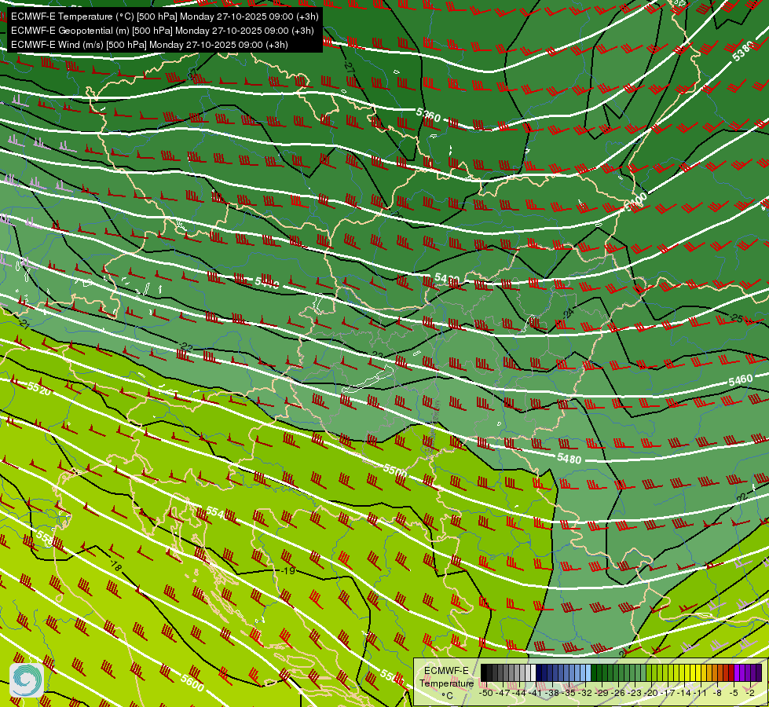Click the ECMWF-E Geopotential 500 hPa title line
Screen dimensions: 769x707
pyautogui.click(x=163, y=31)
